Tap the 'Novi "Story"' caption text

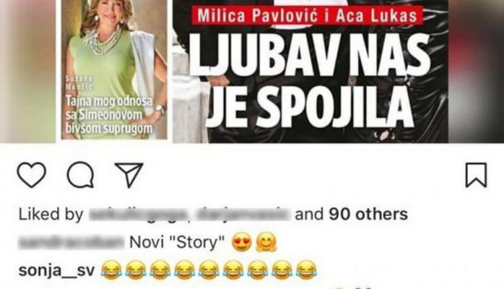pyautogui.click(x=177, y=243)
